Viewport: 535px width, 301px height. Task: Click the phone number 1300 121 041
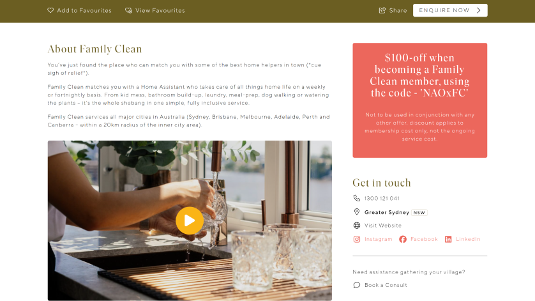point(382,198)
